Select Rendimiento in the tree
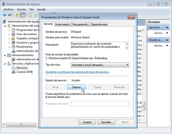Image resolution: width=172 pixels, height=134 pixels. pyautogui.click(x=24, y=47)
